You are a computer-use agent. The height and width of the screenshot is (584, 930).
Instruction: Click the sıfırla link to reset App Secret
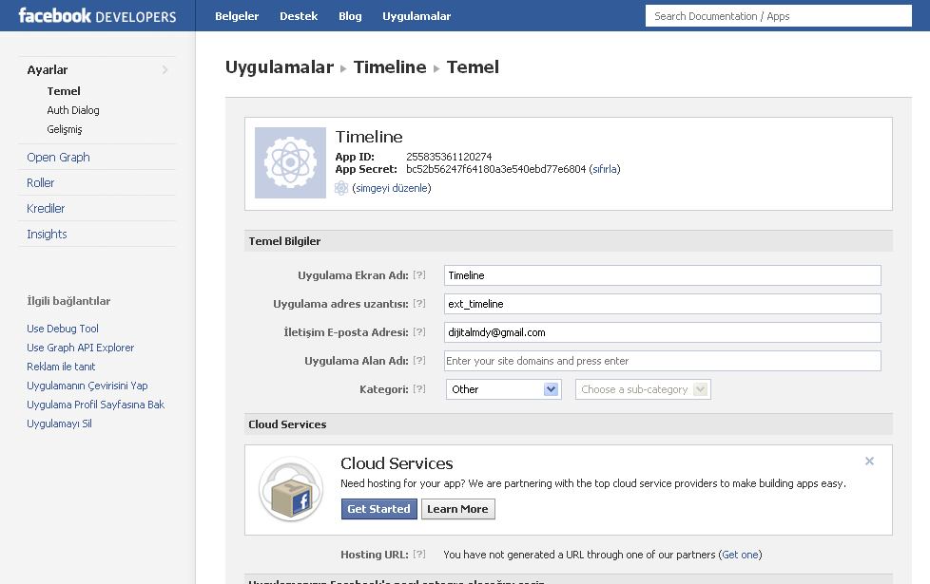point(605,169)
